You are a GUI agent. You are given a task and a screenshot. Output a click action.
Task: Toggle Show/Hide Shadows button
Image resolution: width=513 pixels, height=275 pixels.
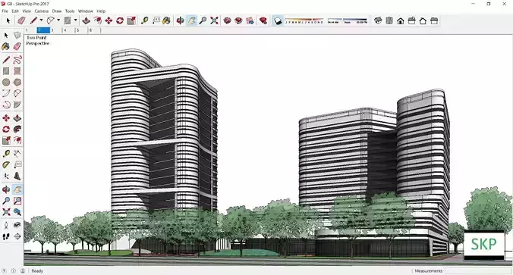(x=278, y=21)
